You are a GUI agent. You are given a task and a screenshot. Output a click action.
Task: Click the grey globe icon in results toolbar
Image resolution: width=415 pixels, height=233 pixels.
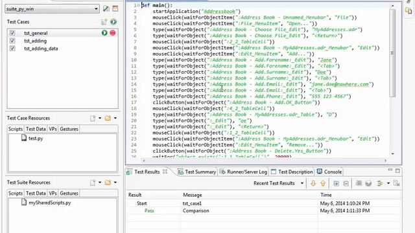coord(368,183)
